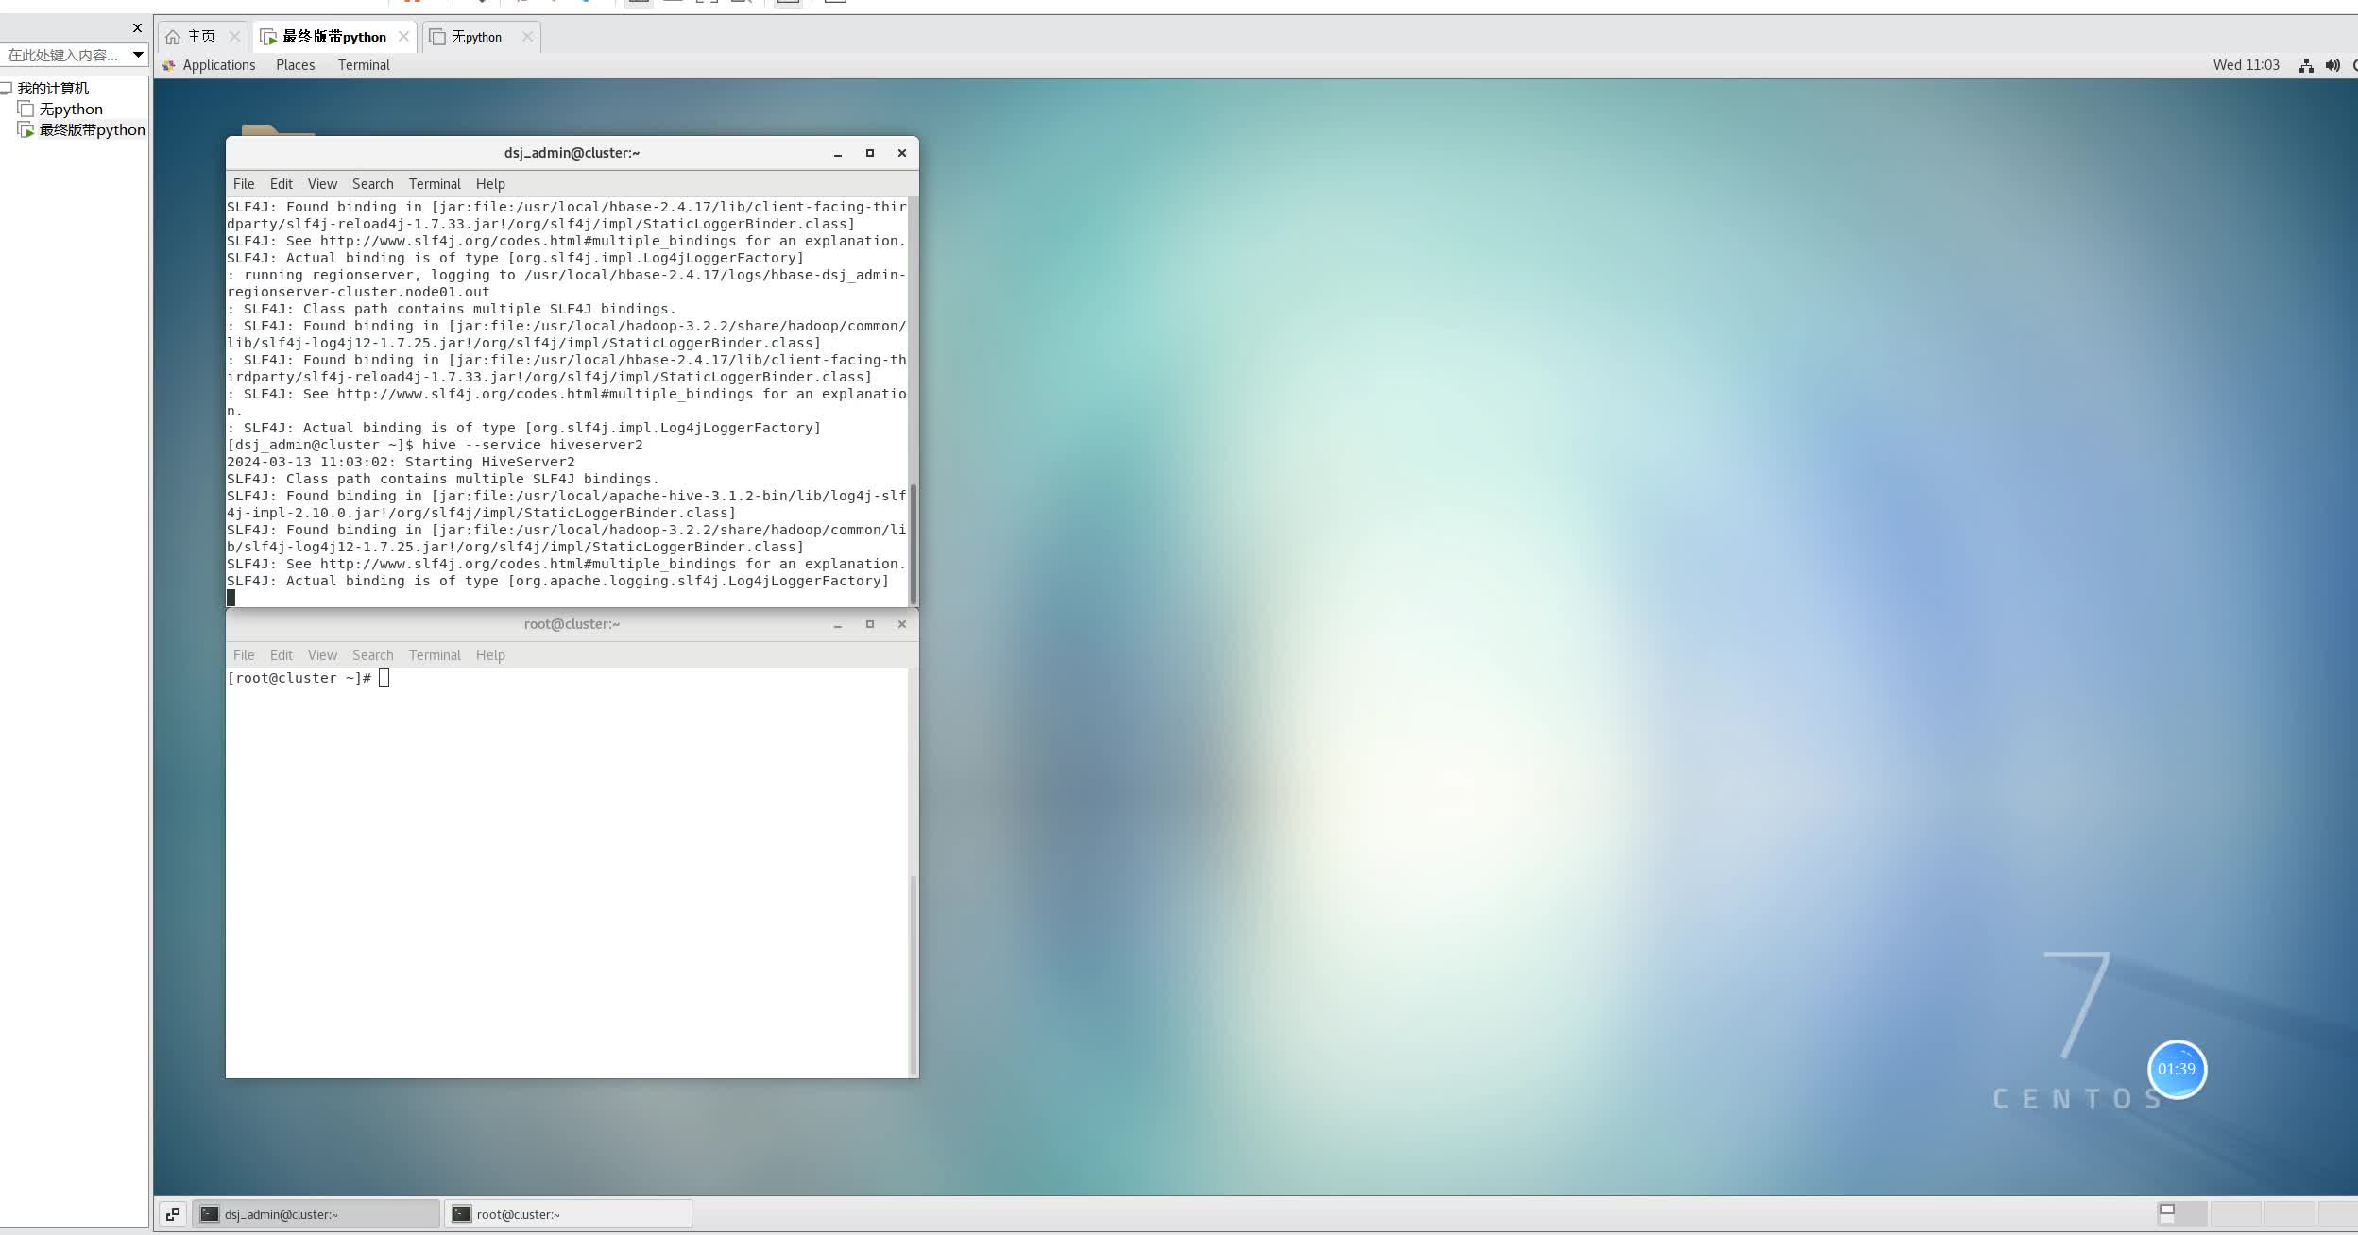Click the sidebar search input field
The image size is (2358, 1235).
(x=62, y=55)
